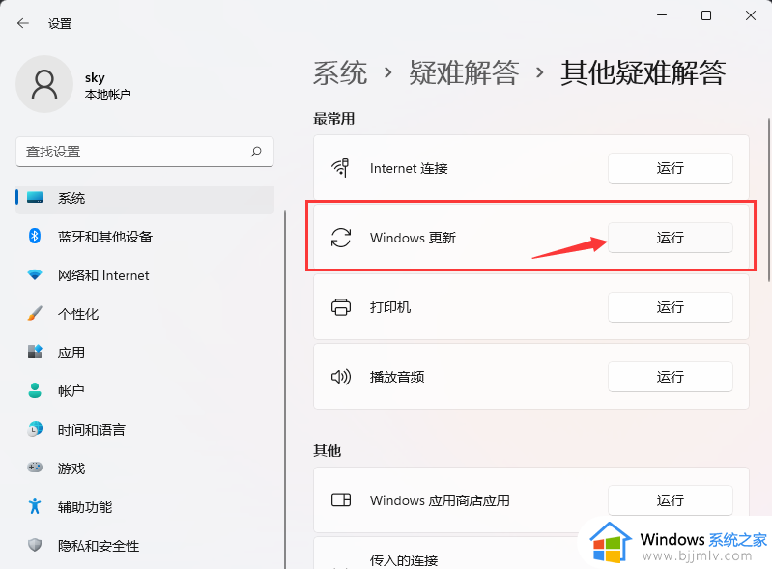Screen dimensions: 772x569
Task: Click the 其他 section heading
Action: pyautogui.click(x=327, y=450)
